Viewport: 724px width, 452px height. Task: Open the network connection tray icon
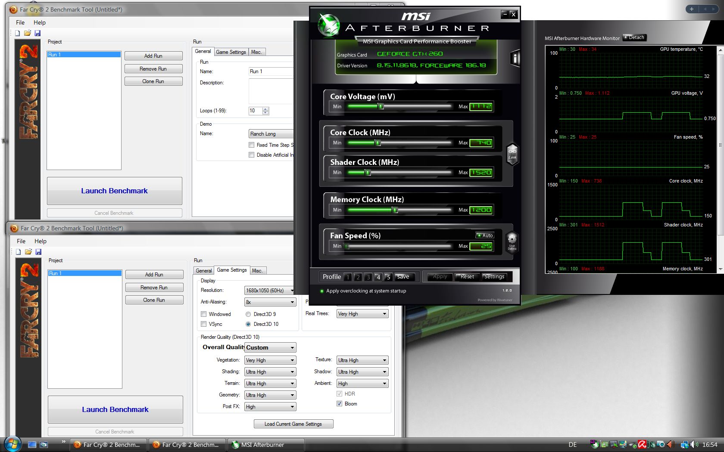click(684, 445)
